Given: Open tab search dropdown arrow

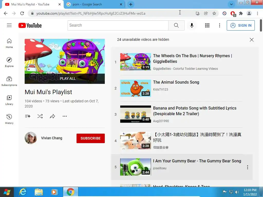Looking at the screenshot, I should tap(231, 4).
